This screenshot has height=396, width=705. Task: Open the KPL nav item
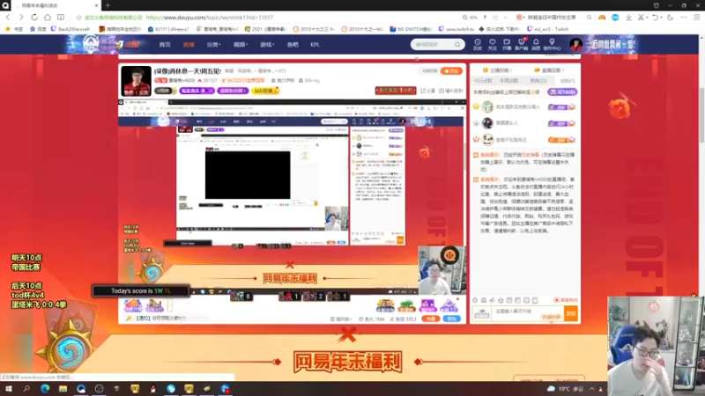[x=315, y=45]
